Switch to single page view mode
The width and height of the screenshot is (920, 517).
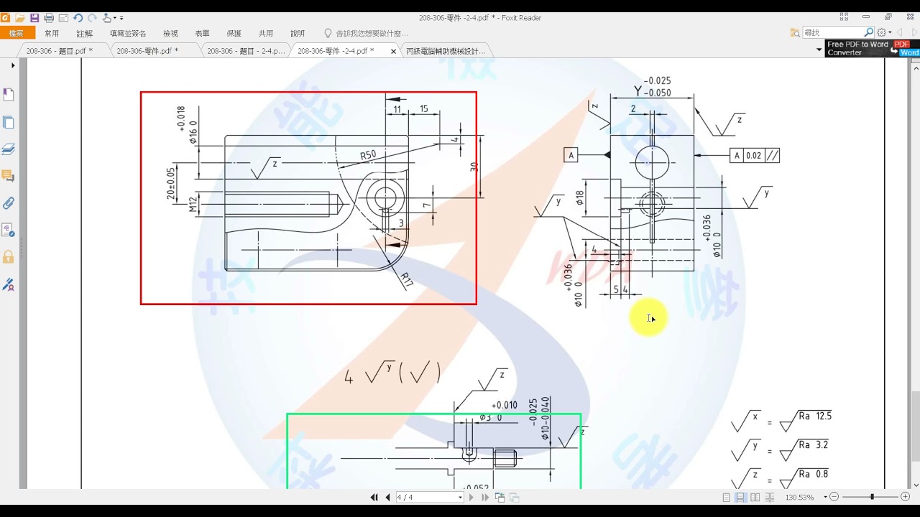[x=726, y=497]
